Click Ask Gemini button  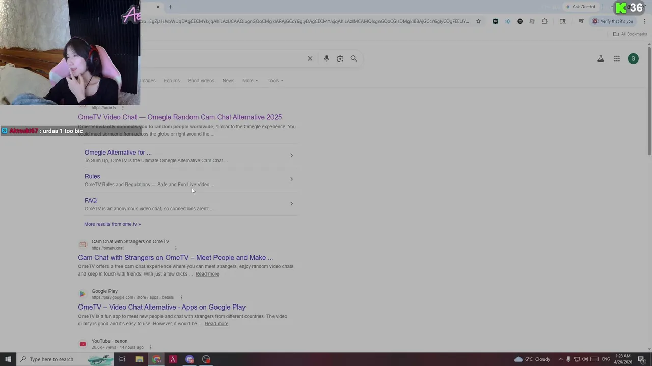[x=580, y=7]
